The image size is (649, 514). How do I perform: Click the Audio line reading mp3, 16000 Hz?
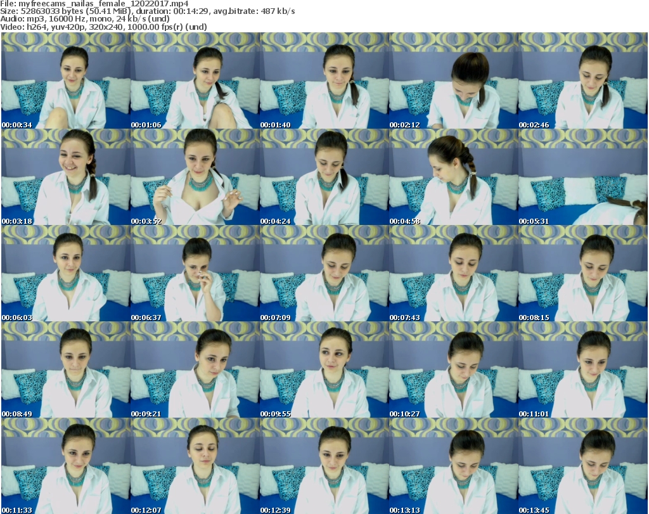[x=85, y=19]
